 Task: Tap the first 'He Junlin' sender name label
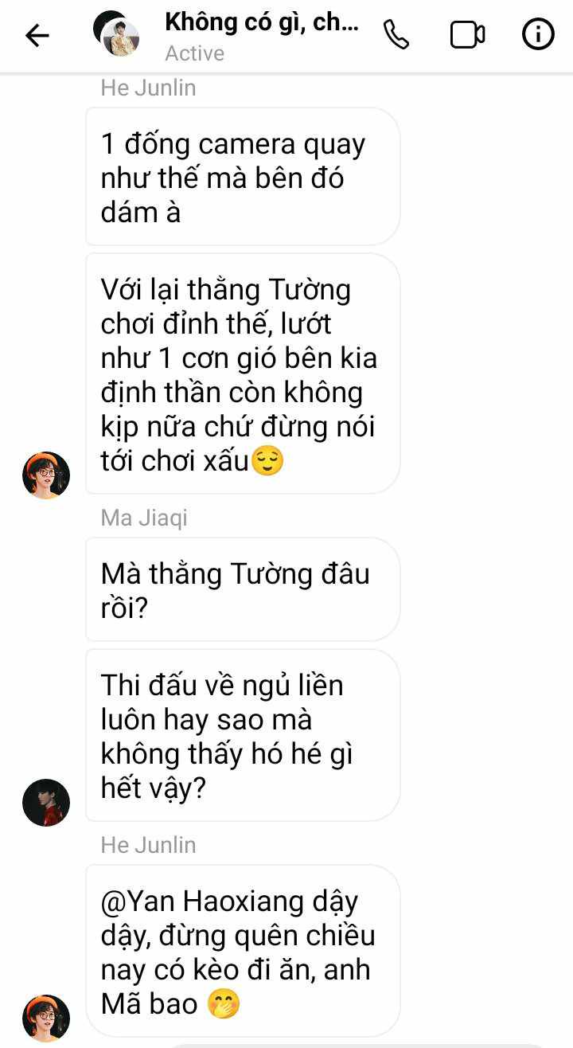coord(148,88)
